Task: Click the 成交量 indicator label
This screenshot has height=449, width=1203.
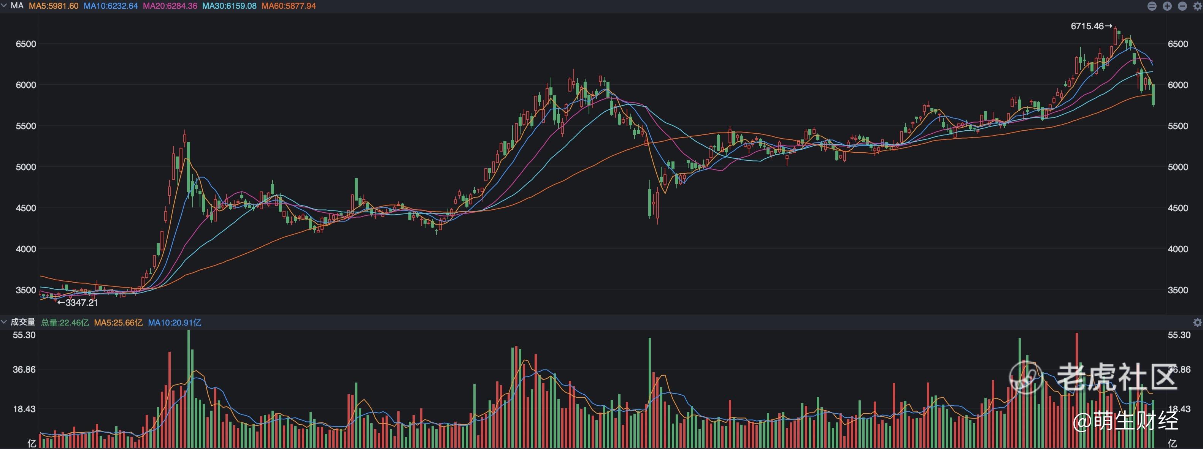Action: coord(23,322)
